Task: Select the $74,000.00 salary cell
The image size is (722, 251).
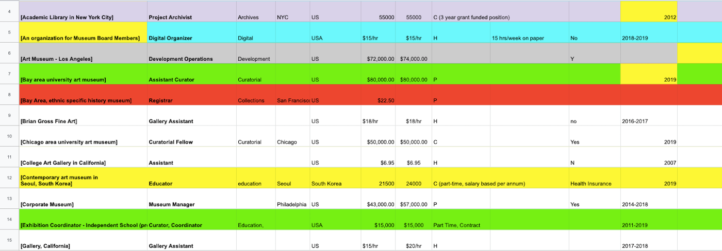Action: [x=414, y=59]
